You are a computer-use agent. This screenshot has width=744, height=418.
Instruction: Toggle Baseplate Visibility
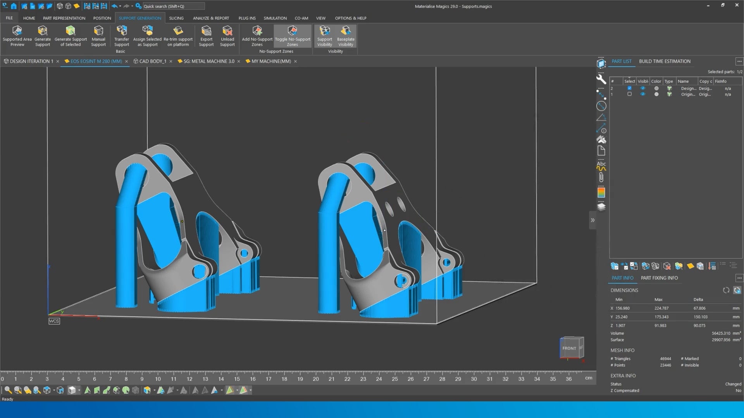click(346, 31)
